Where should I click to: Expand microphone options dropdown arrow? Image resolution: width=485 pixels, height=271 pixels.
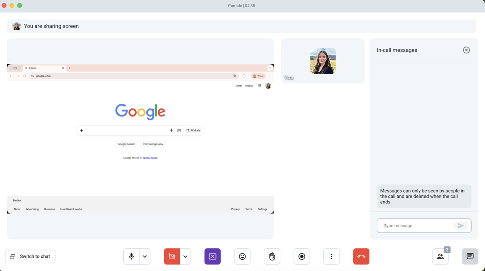point(145,256)
